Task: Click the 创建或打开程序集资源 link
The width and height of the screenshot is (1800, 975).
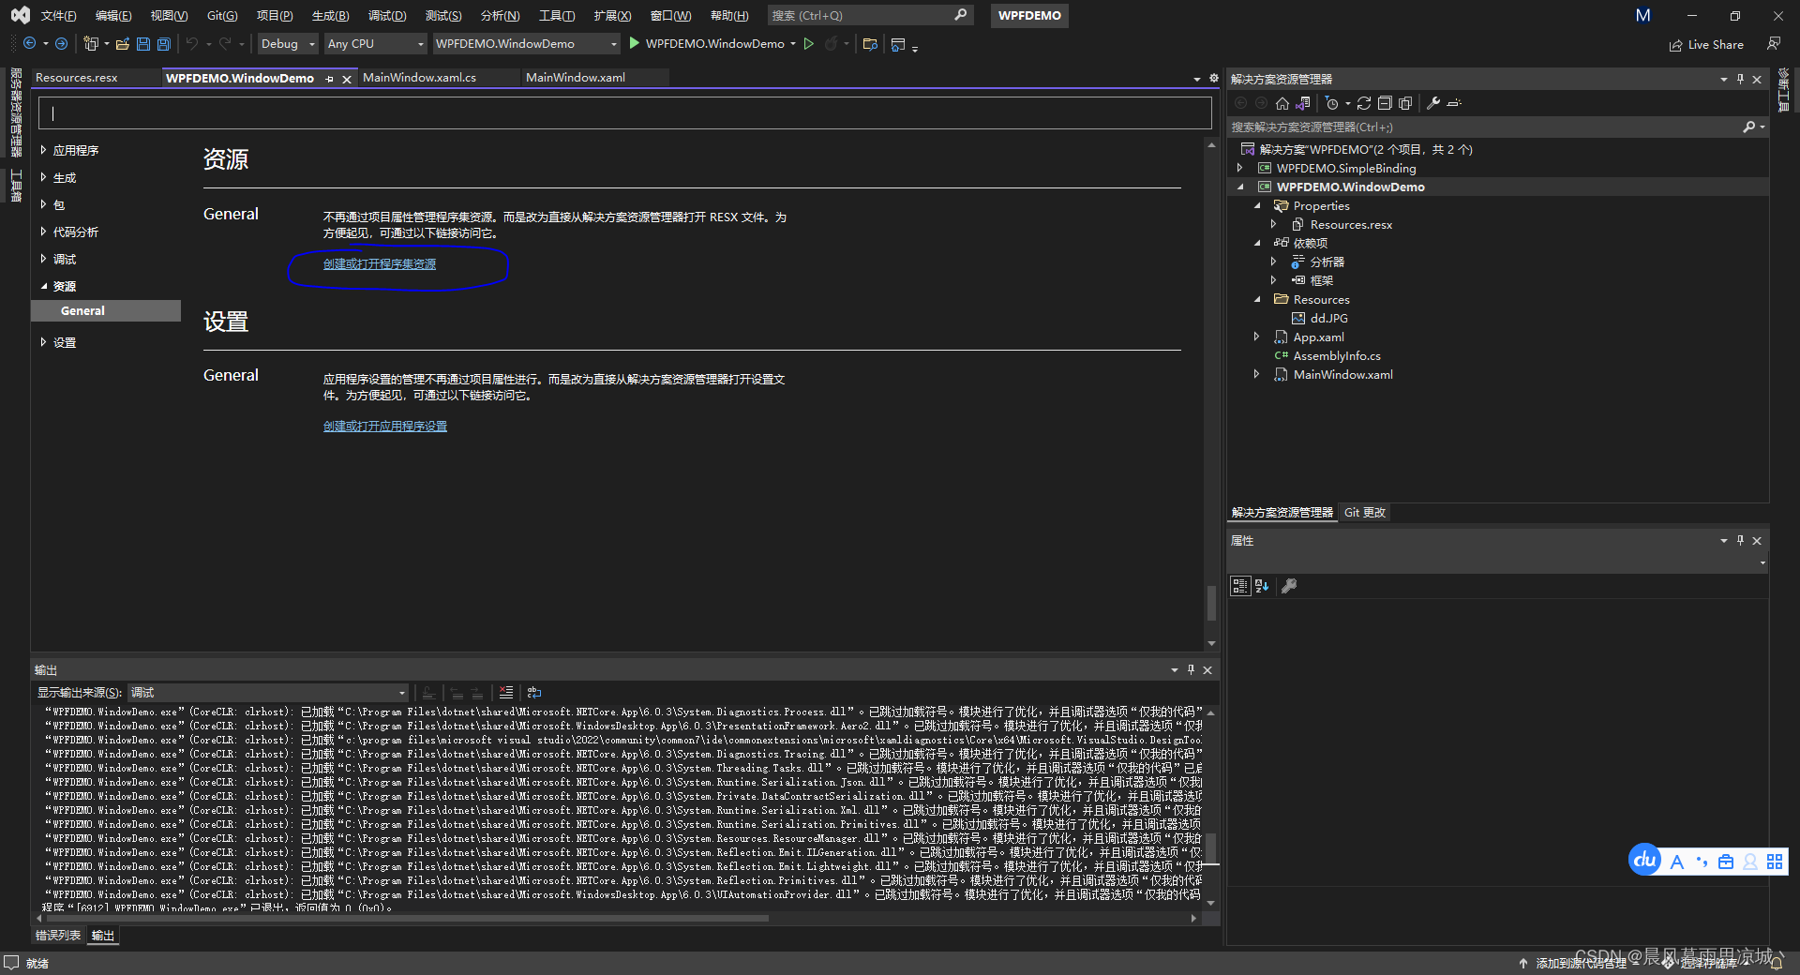Action: [379, 263]
